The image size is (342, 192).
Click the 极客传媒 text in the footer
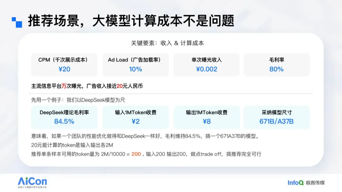315,183
